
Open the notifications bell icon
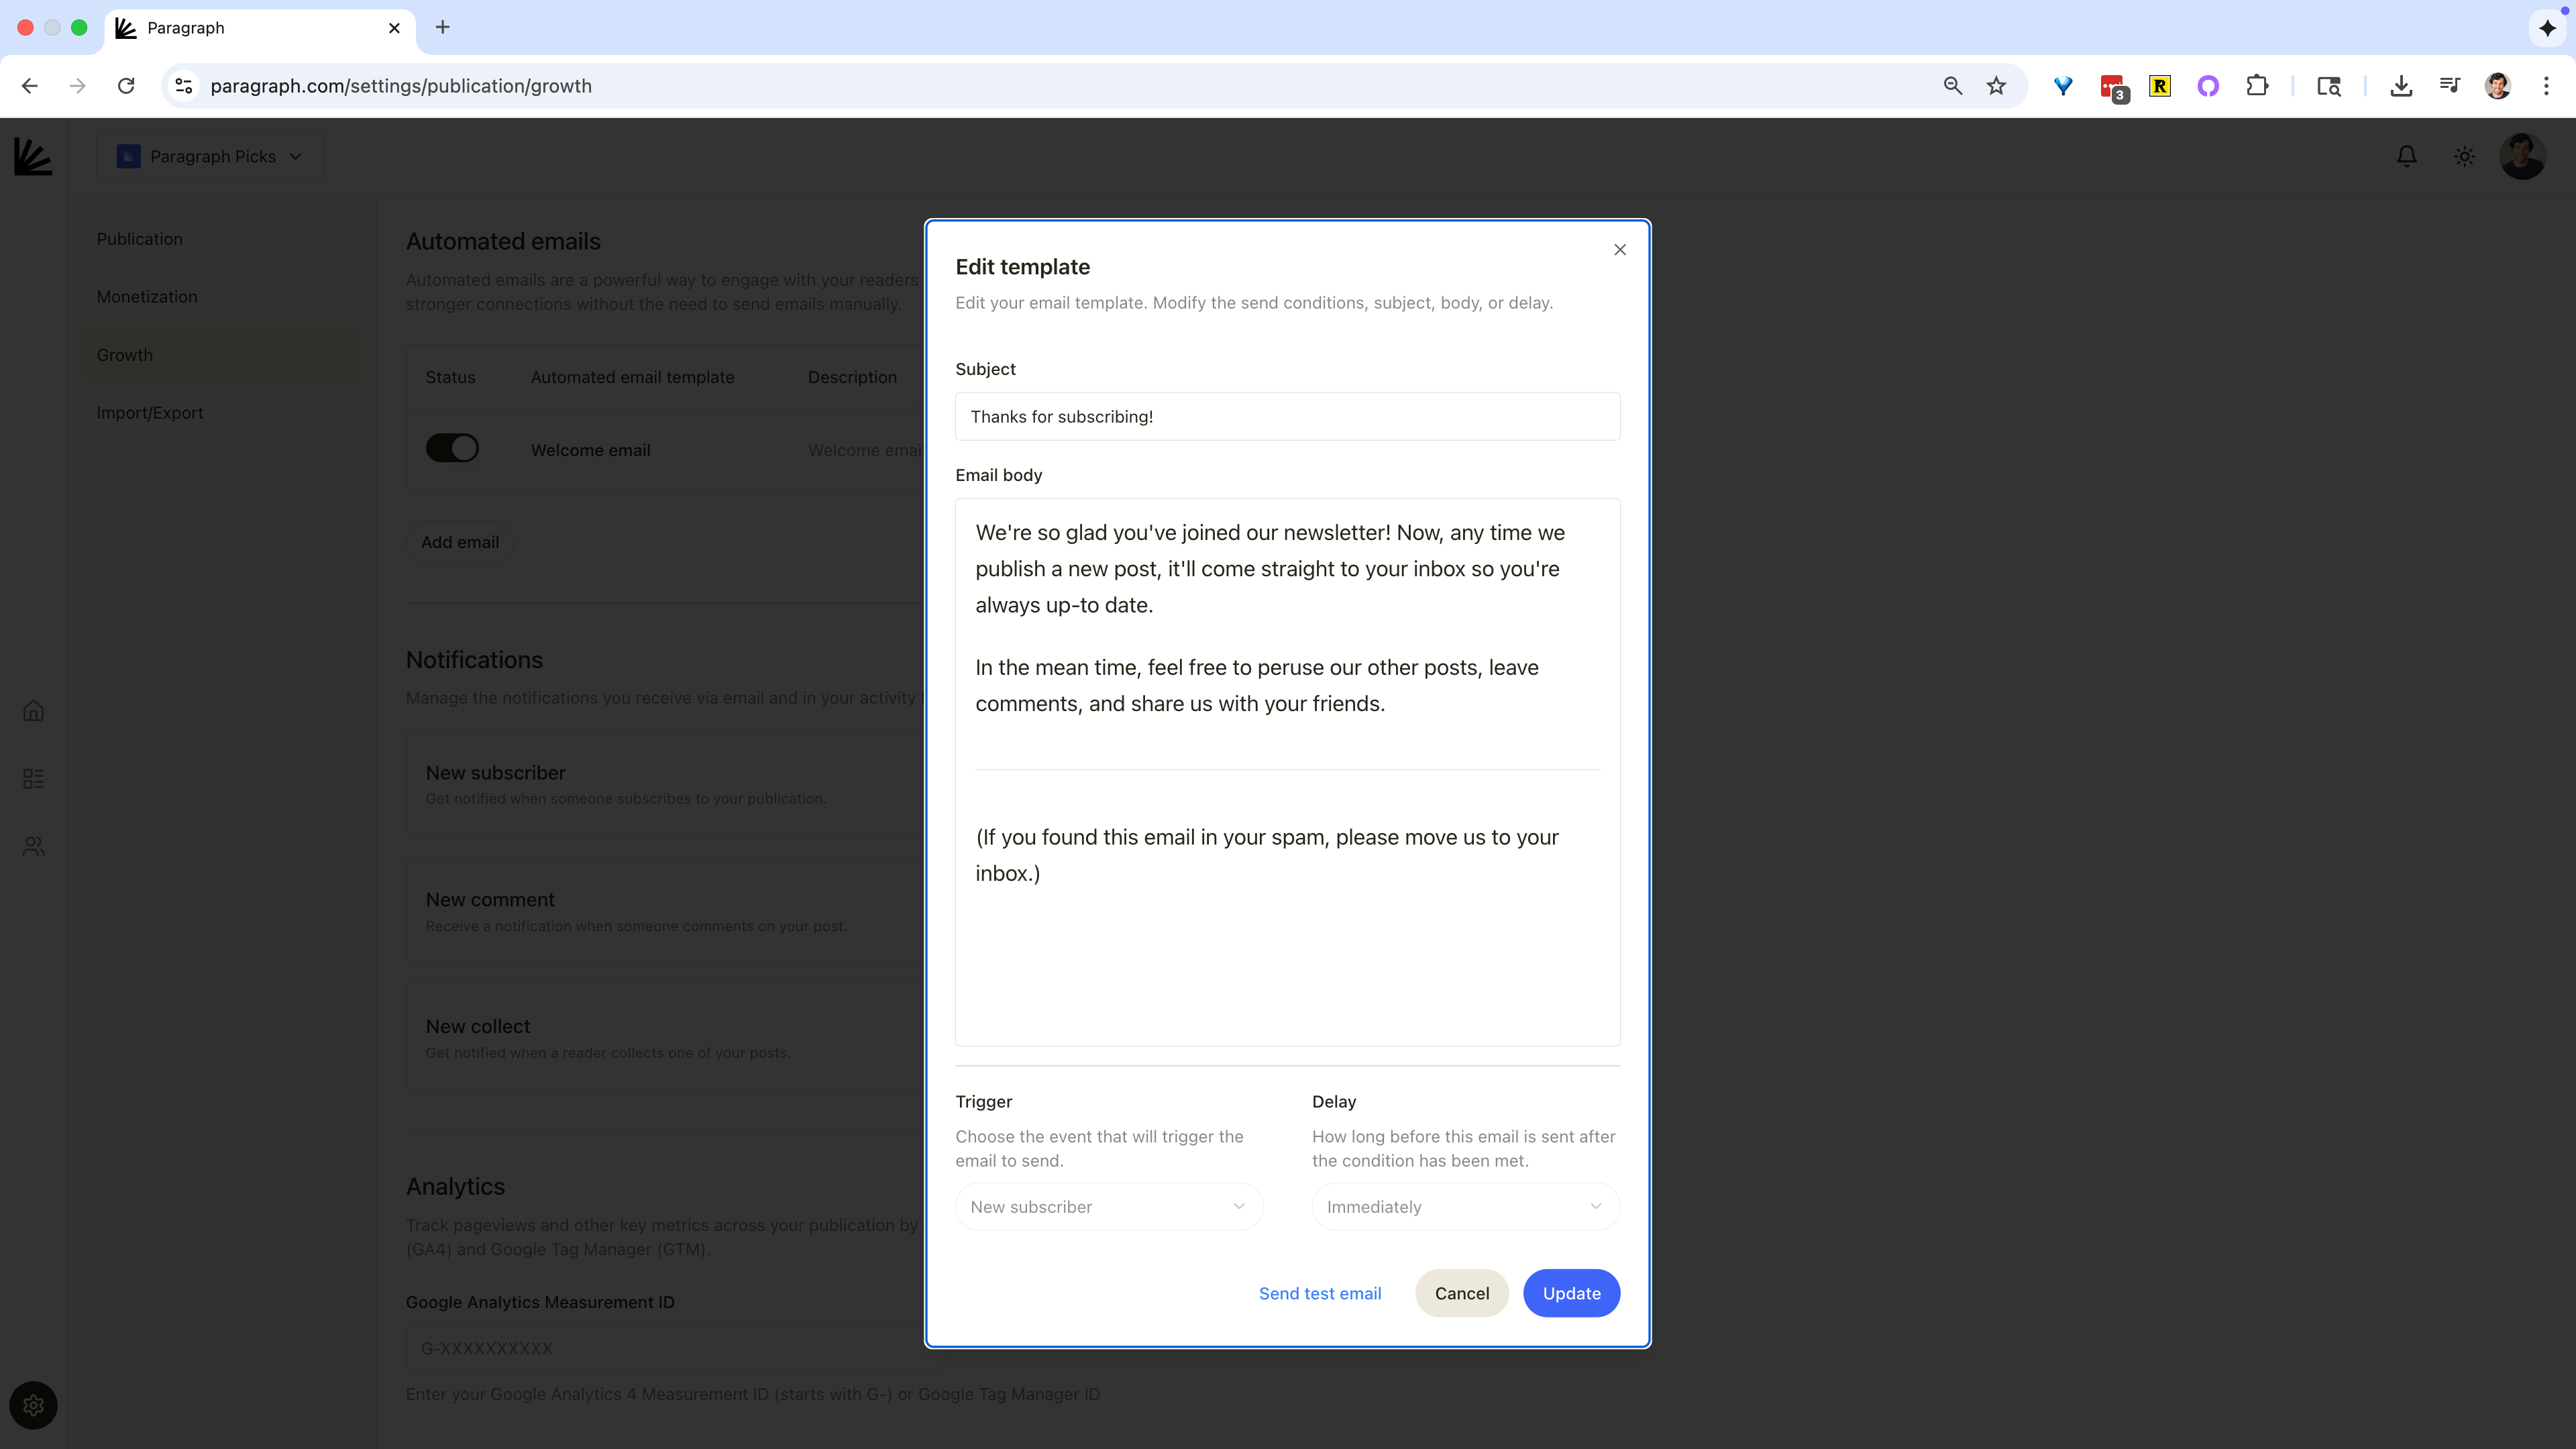(x=2406, y=157)
